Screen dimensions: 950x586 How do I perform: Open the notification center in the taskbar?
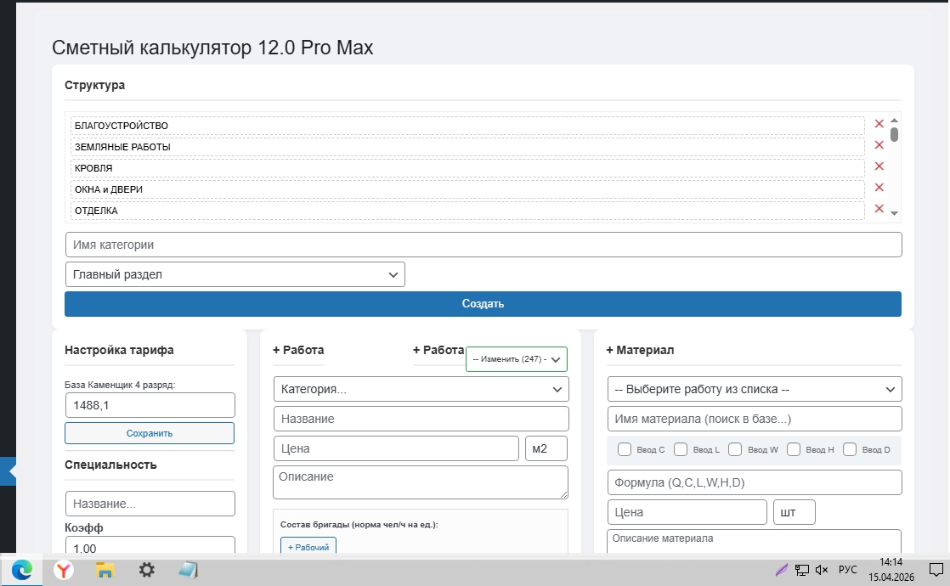[x=935, y=570]
